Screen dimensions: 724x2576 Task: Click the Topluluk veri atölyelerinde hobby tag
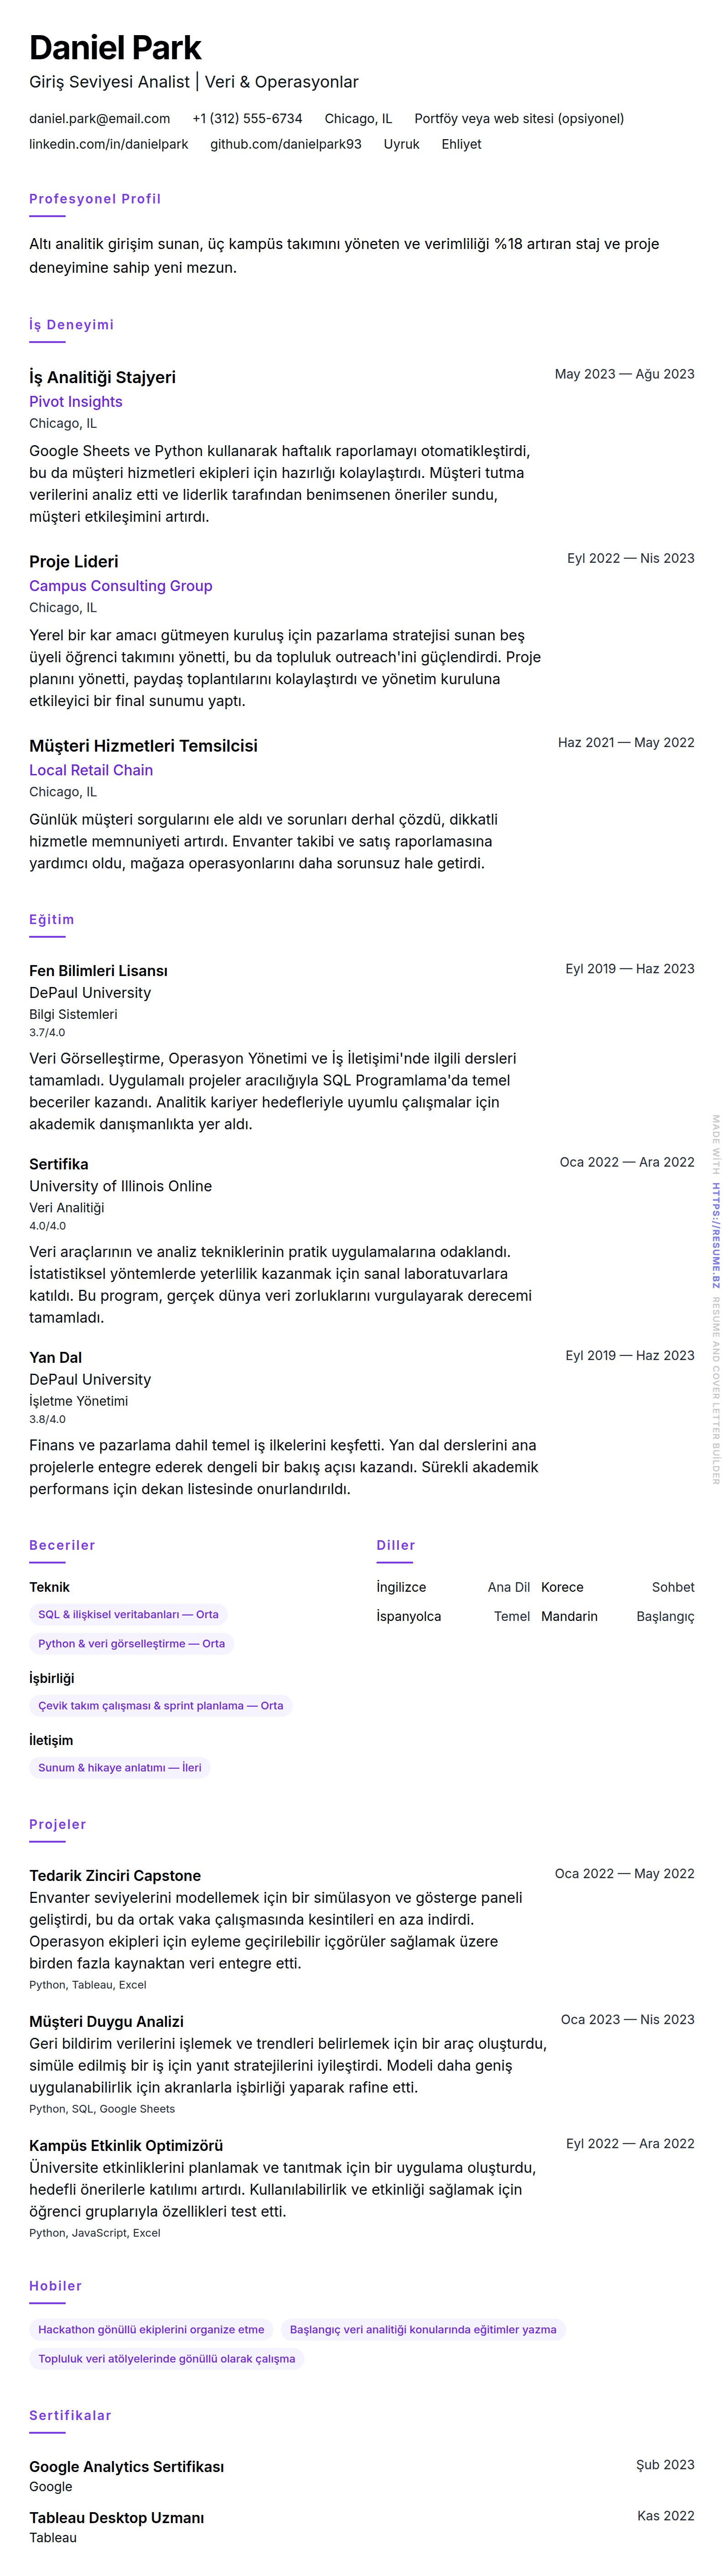166,2358
